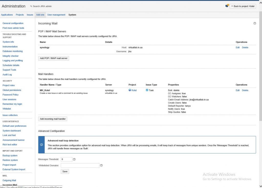Open General configuration
This screenshot has width=262, height=188.
click(x=13, y=23)
